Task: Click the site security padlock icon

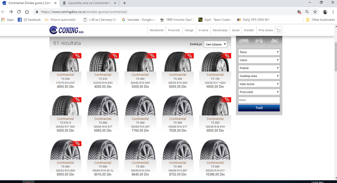Action: (x=37, y=12)
